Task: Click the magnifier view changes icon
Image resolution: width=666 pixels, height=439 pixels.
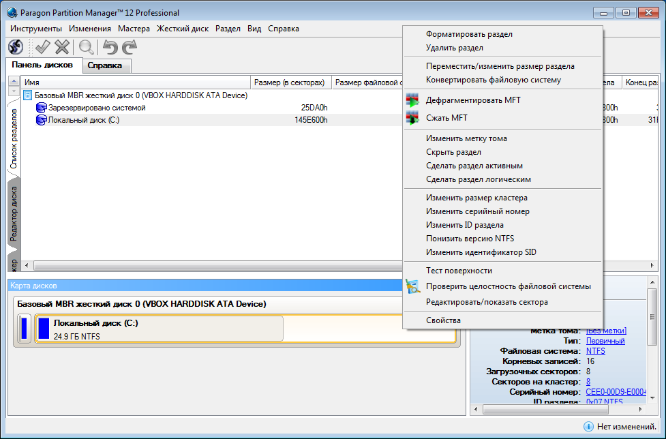Action: [x=87, y=46]
